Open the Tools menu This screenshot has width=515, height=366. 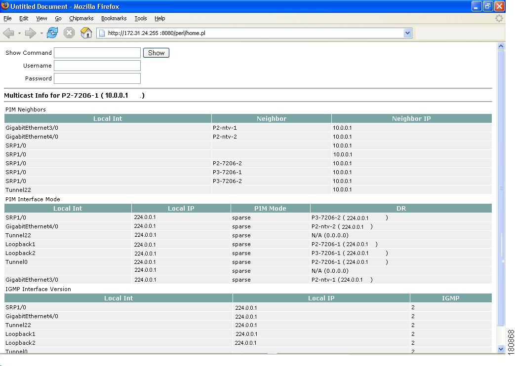140,18
